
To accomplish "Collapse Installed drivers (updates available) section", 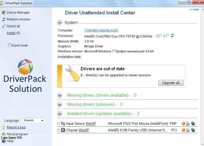I will 59,114.
